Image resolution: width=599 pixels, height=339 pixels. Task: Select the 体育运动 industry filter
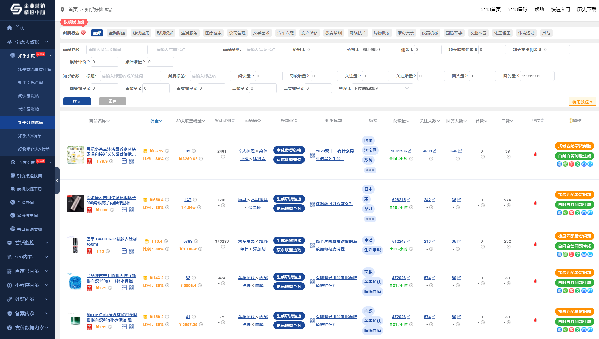pyautogui.click(x=526, y=33)
